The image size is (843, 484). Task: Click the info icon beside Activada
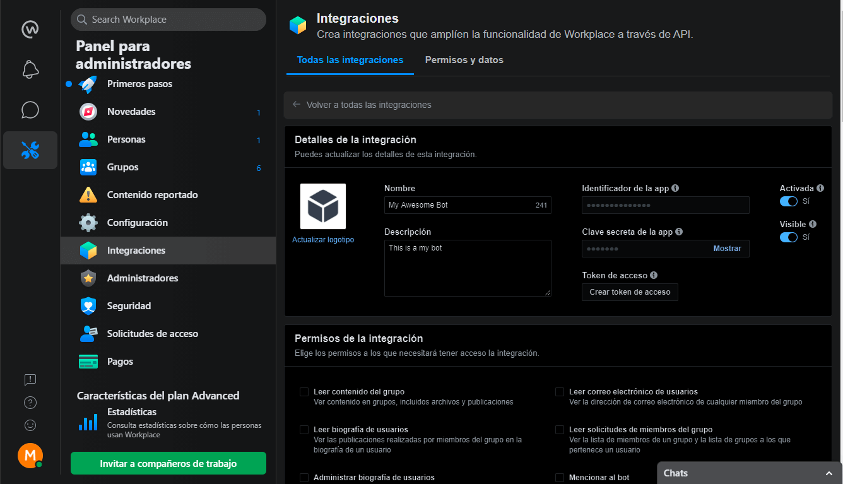click(x=820, y=188)
